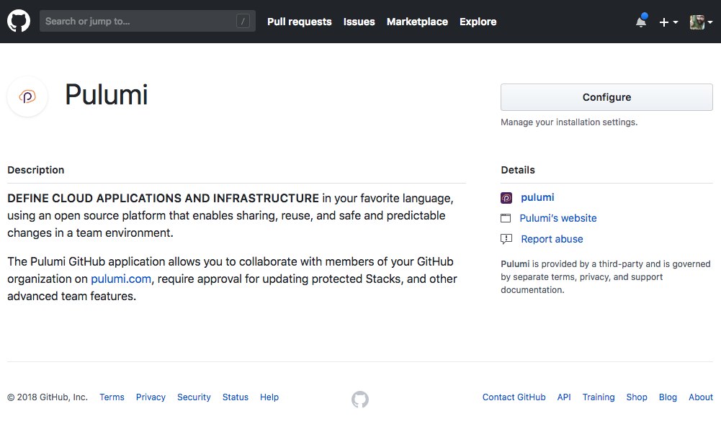Click '© 2018 GitHub, Inc.' copyright text

coord(48,397)
